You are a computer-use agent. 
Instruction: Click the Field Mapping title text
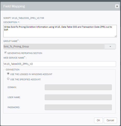(14, 6)
